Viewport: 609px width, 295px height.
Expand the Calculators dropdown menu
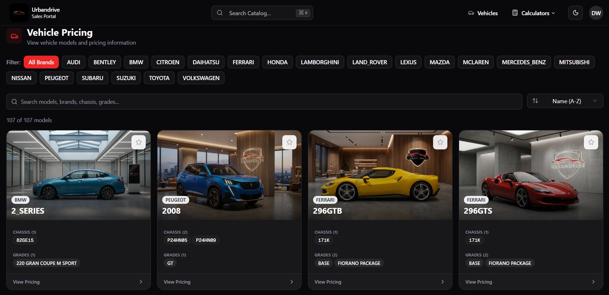(x=534, y=13)
